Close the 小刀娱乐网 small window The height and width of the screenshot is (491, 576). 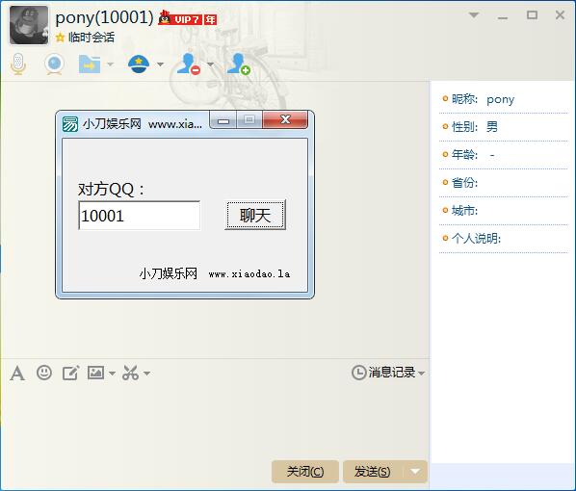tap(285, 120)
